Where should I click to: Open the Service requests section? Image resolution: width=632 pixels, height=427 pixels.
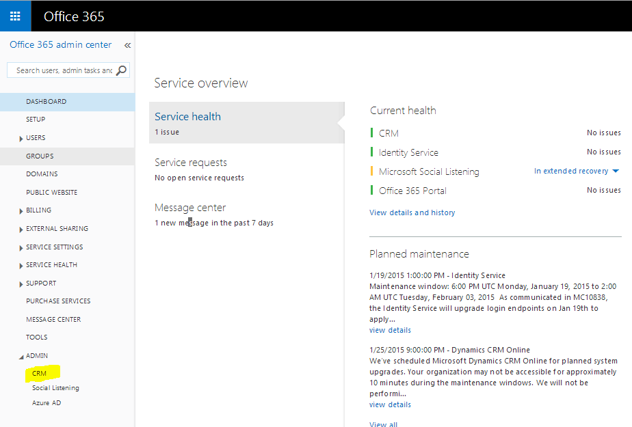pyautogui.click(x=191, y=163)
